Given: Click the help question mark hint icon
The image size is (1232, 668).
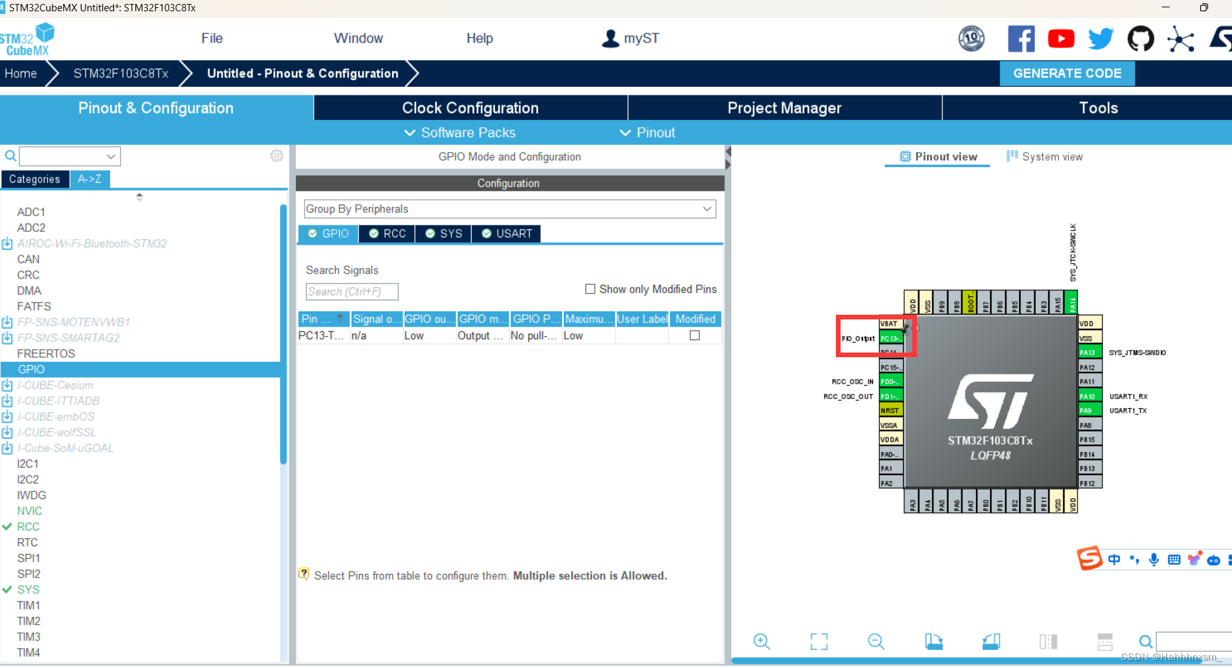Looking at the screenshot, I should click(304, 574).
